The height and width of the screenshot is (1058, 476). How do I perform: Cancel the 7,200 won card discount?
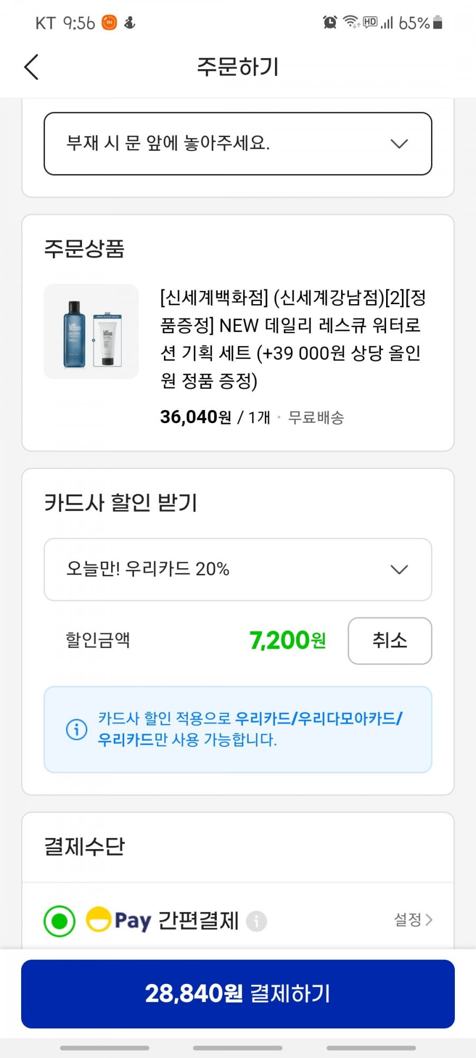[x=390, y=641]
